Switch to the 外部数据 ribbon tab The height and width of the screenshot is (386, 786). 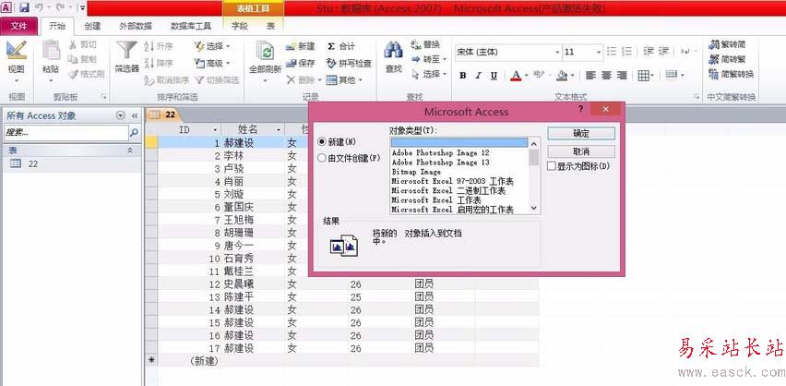[136, 26]
